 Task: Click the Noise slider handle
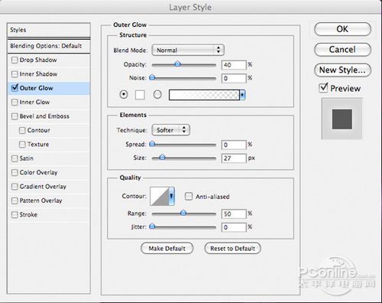152,77
